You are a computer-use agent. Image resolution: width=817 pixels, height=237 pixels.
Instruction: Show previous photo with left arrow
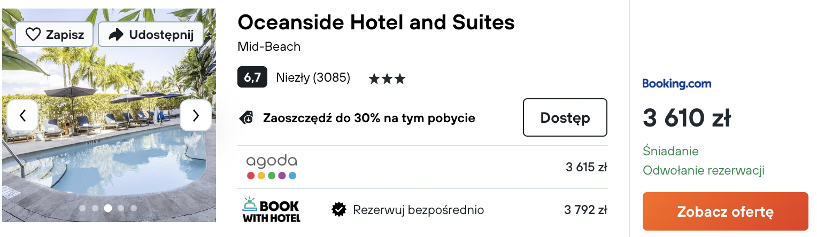pyautogui.click(x=22, y=115)
